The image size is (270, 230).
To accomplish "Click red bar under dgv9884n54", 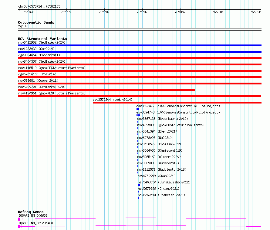I will point(140,58).
